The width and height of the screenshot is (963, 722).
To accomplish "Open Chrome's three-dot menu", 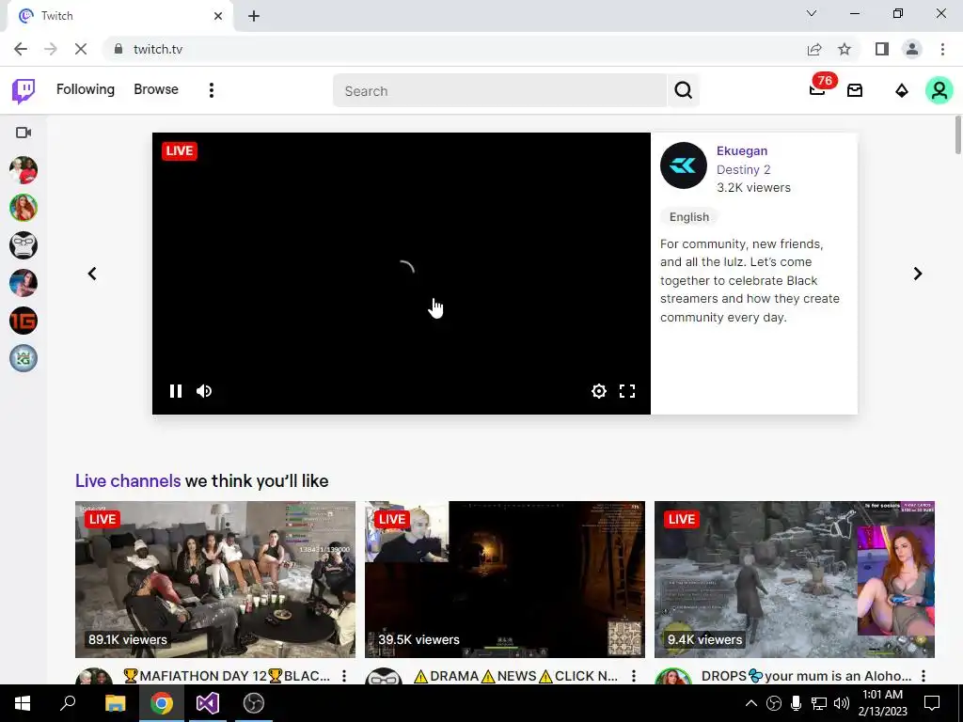I will click(942, 49).
